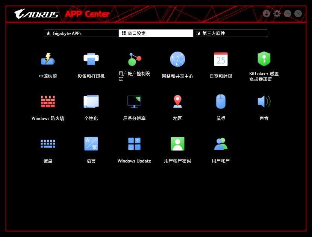312x237 pixels.
Task: Open 用户帐户 two-people icon
Action: [221, 144]
